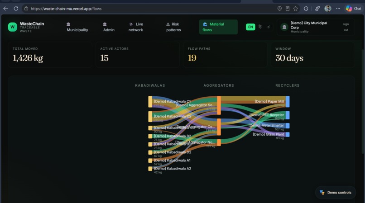Click the Total Moved 1,426 kg value

tap(28, 58)
